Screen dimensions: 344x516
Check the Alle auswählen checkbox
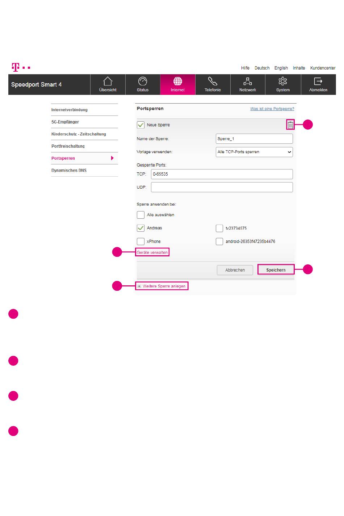click(140, 215)
